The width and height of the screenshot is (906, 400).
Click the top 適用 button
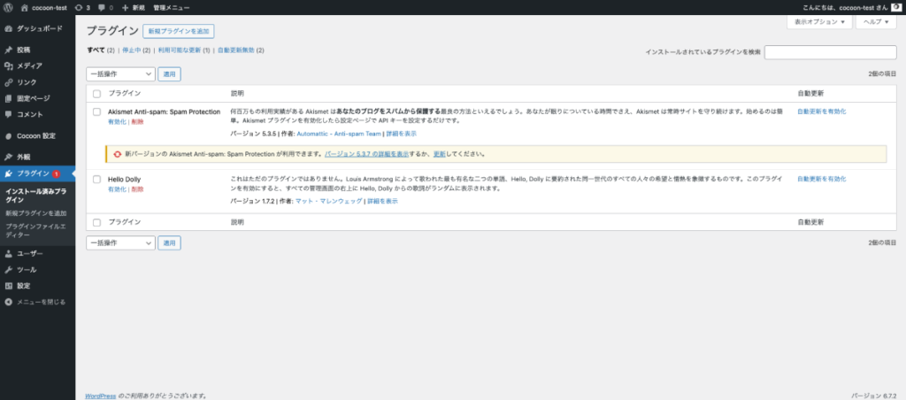[169, 74]
